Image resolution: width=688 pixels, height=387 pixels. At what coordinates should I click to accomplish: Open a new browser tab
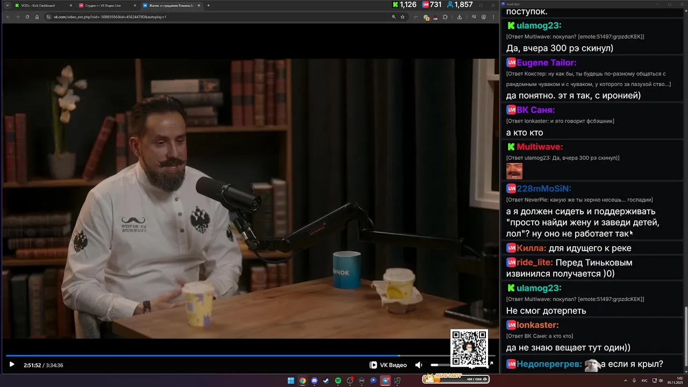click(x=209, y=5)
